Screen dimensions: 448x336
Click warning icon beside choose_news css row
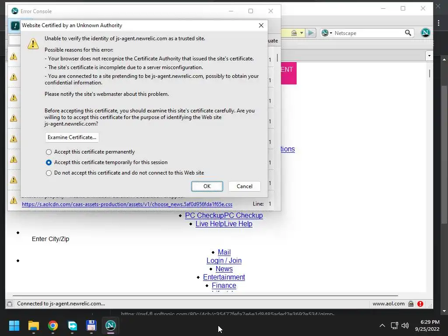coord(14,200)
